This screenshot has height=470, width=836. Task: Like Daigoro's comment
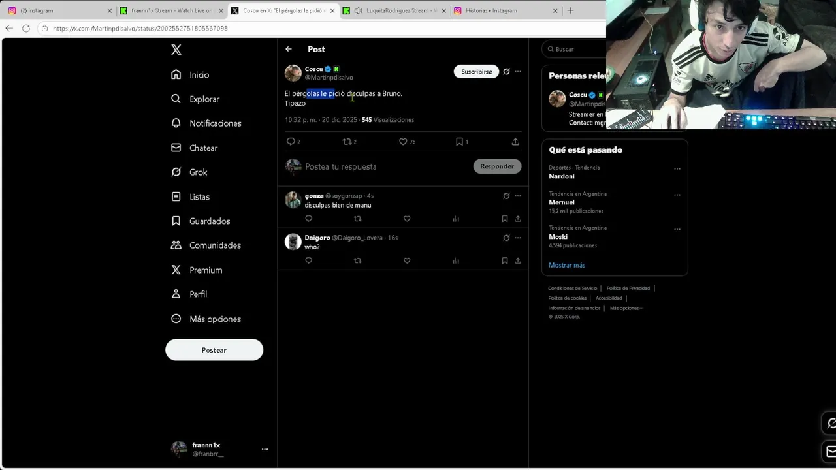[407, 260]
